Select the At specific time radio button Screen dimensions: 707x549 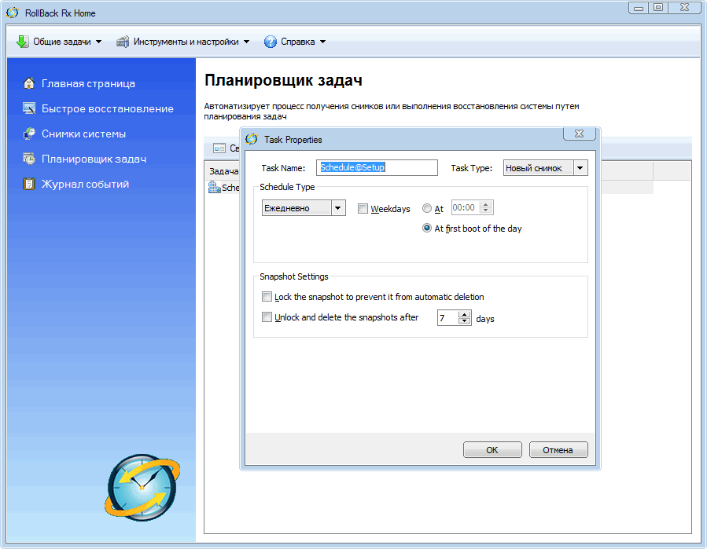click(x=427, y=209)
